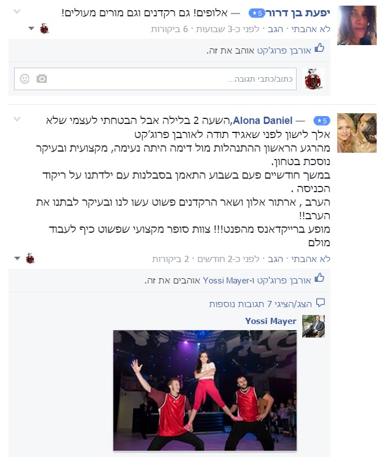Expand identity selector arrow under first review

(32, 29)
